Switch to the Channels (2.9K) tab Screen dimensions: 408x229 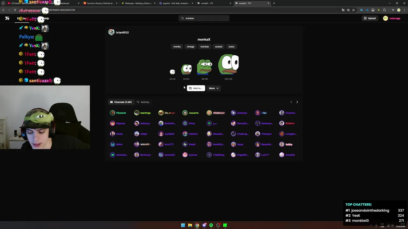pyautogui.click(x=121, y=102)
